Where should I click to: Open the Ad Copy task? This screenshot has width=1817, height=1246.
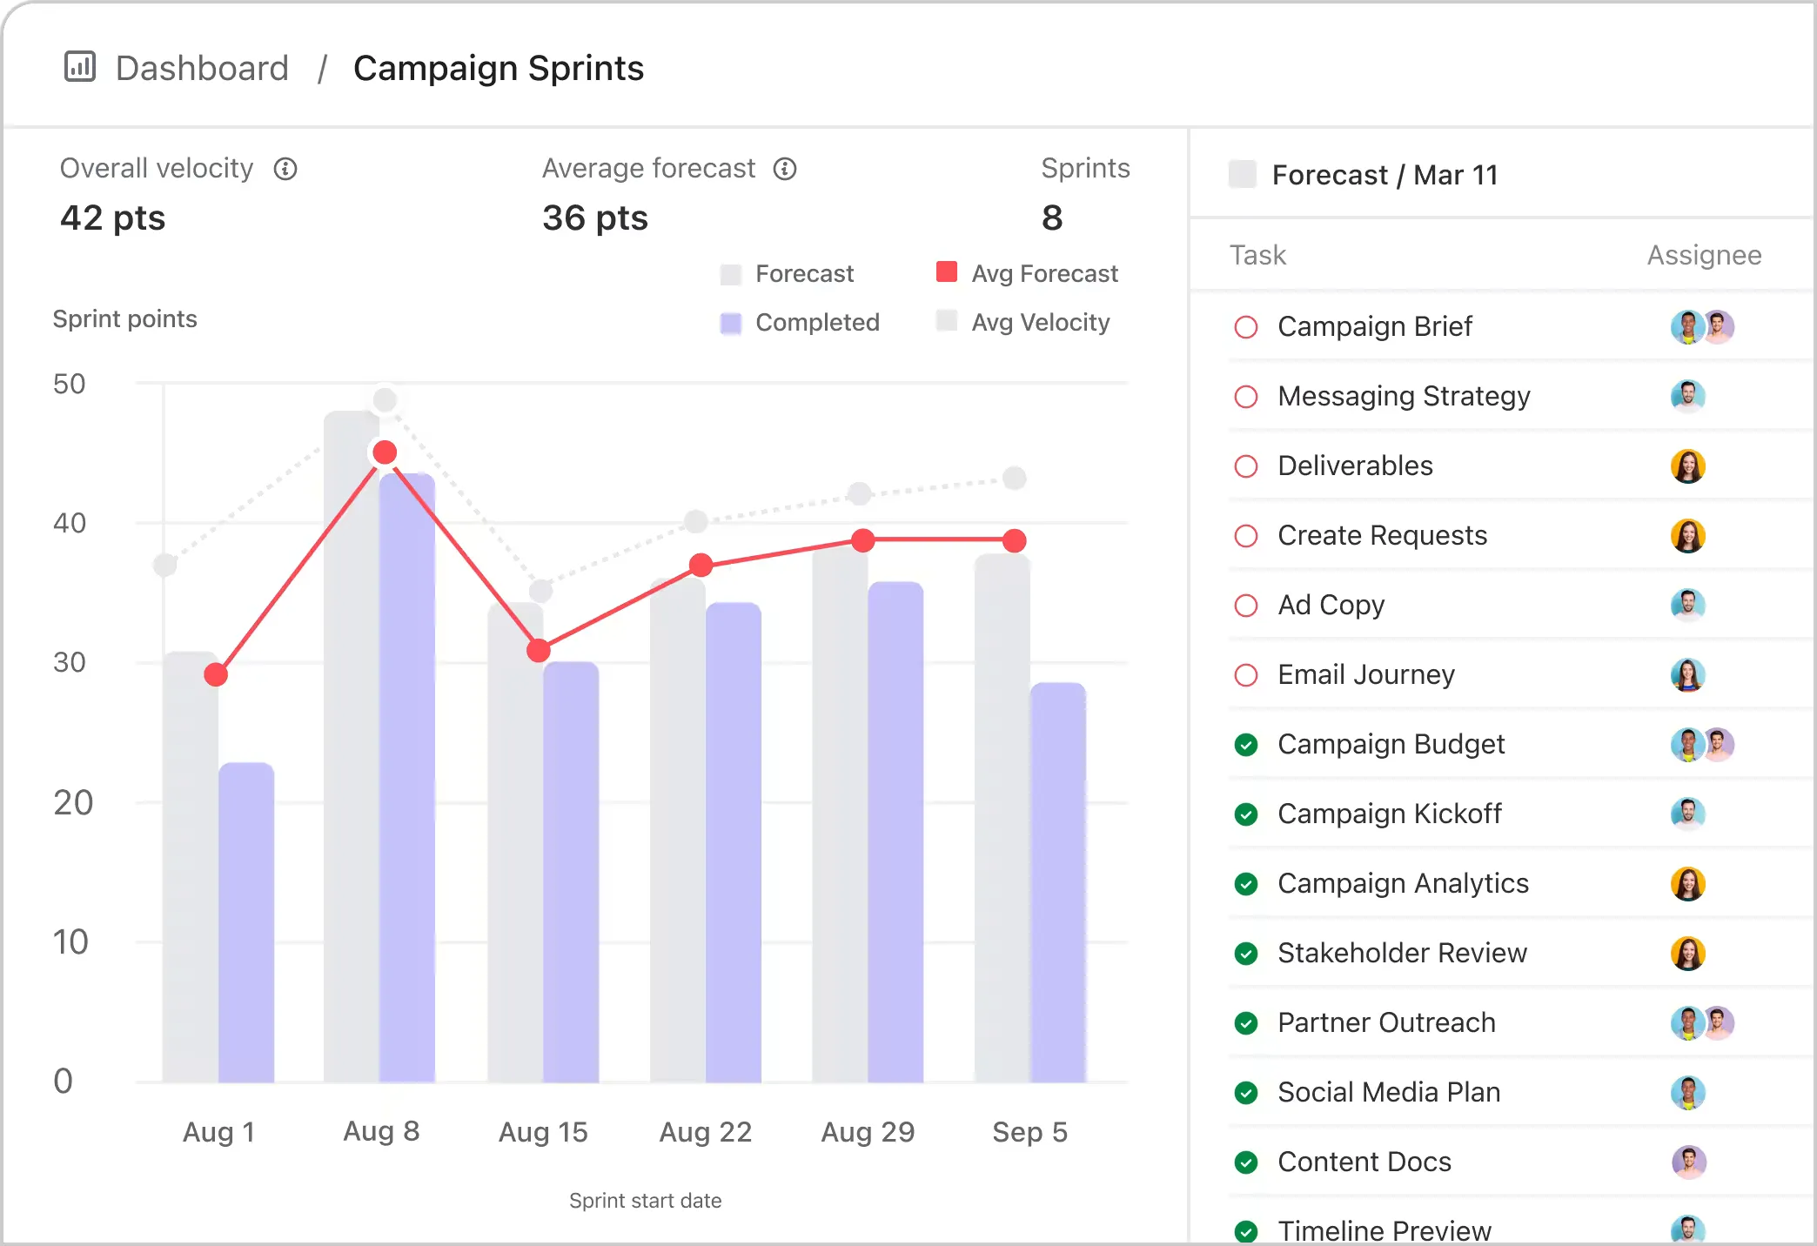pos(1331,605)
